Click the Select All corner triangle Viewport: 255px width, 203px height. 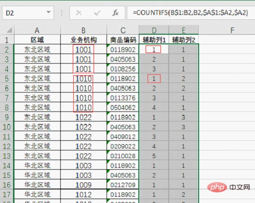(x=10, y=30)
